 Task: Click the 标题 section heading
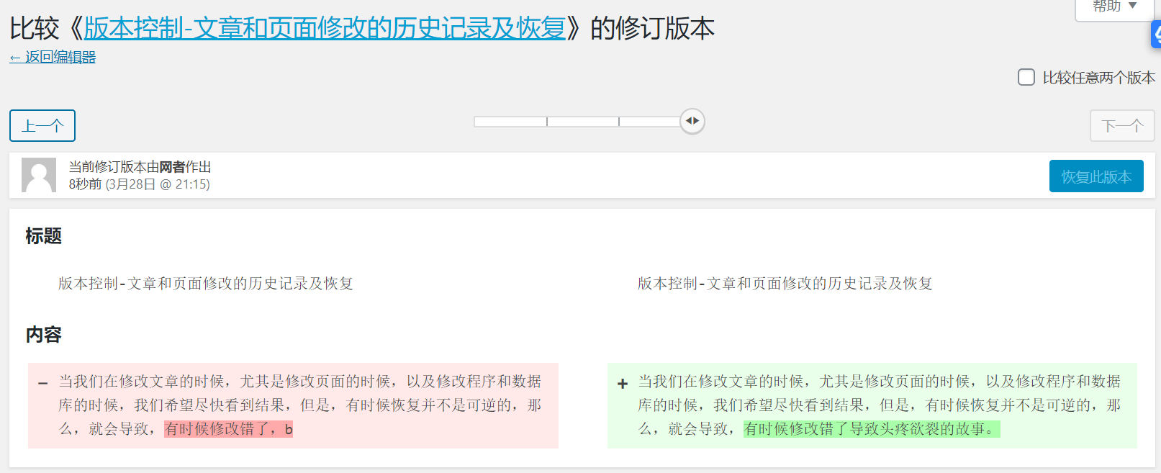coord(44,236)
